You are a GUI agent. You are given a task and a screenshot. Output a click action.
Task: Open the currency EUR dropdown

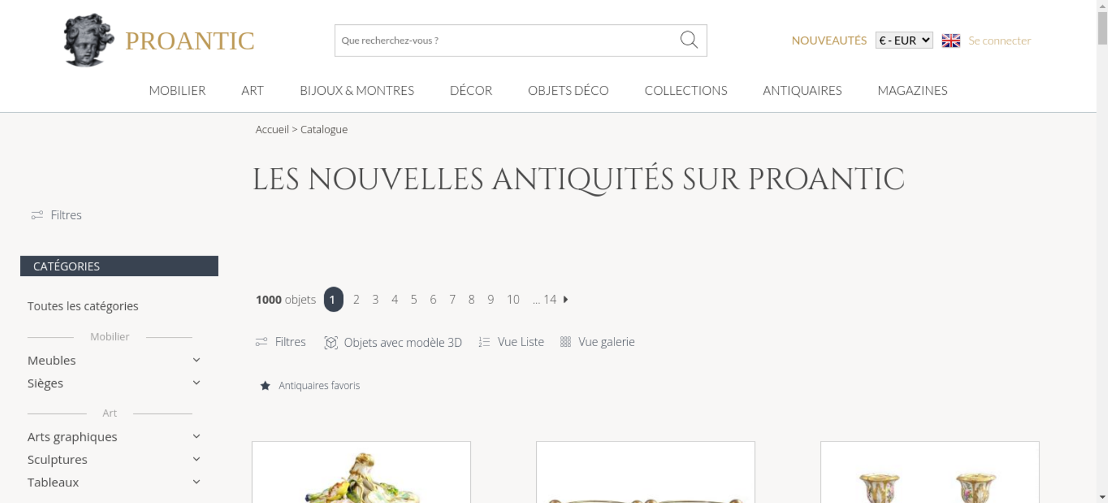pyautogui.click(x=904, y=40)
